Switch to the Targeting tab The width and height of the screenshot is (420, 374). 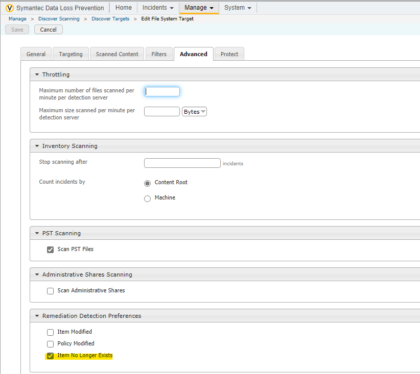tap(71, 54)
